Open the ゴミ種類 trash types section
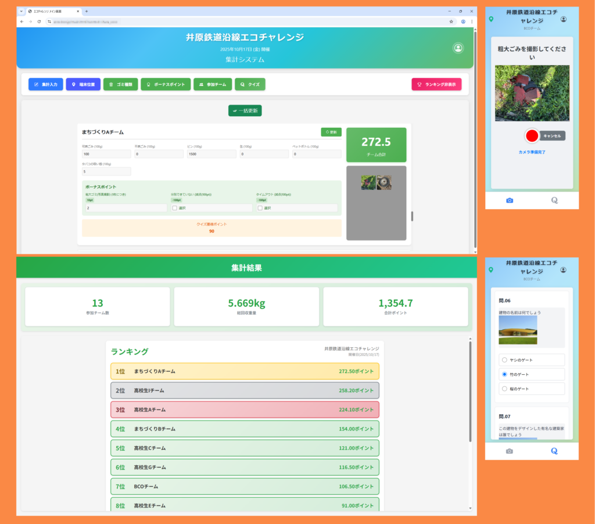 click(x=120, y=84)
